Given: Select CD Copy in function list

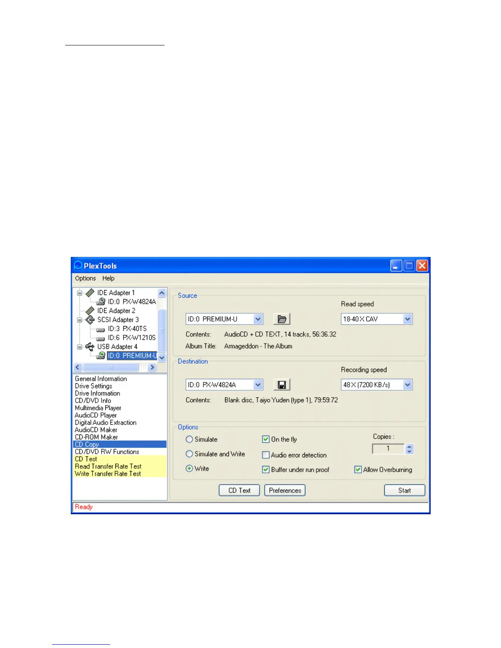Looking at the screenshot, I should pos(120,444).
